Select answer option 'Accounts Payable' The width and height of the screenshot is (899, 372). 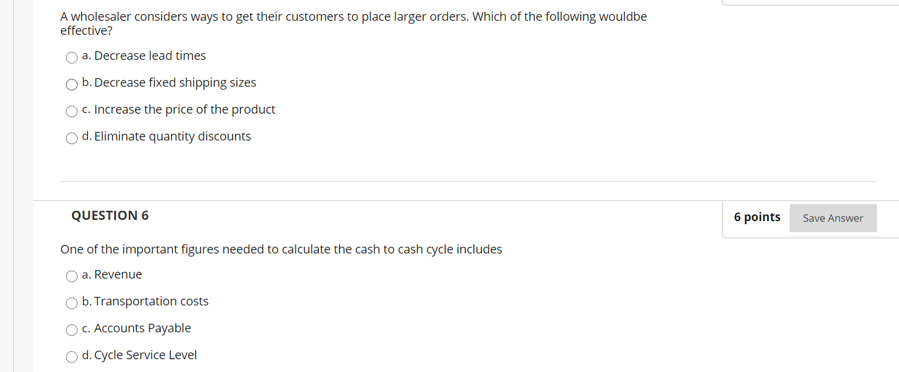(x=71, y=330)
